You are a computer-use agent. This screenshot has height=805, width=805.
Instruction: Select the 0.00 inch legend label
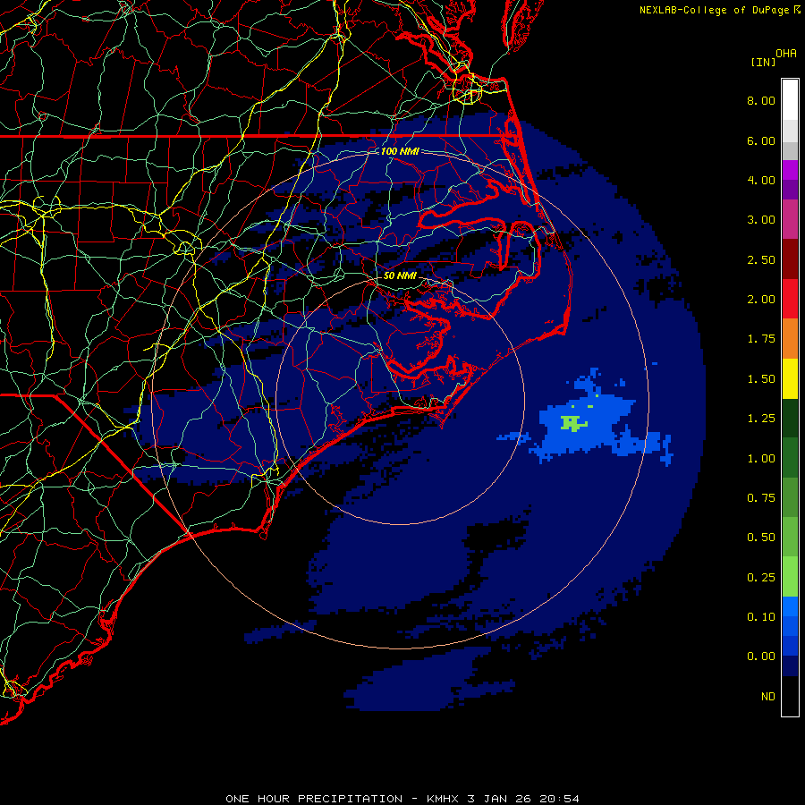pyautogui.click(x=761, y=657)
